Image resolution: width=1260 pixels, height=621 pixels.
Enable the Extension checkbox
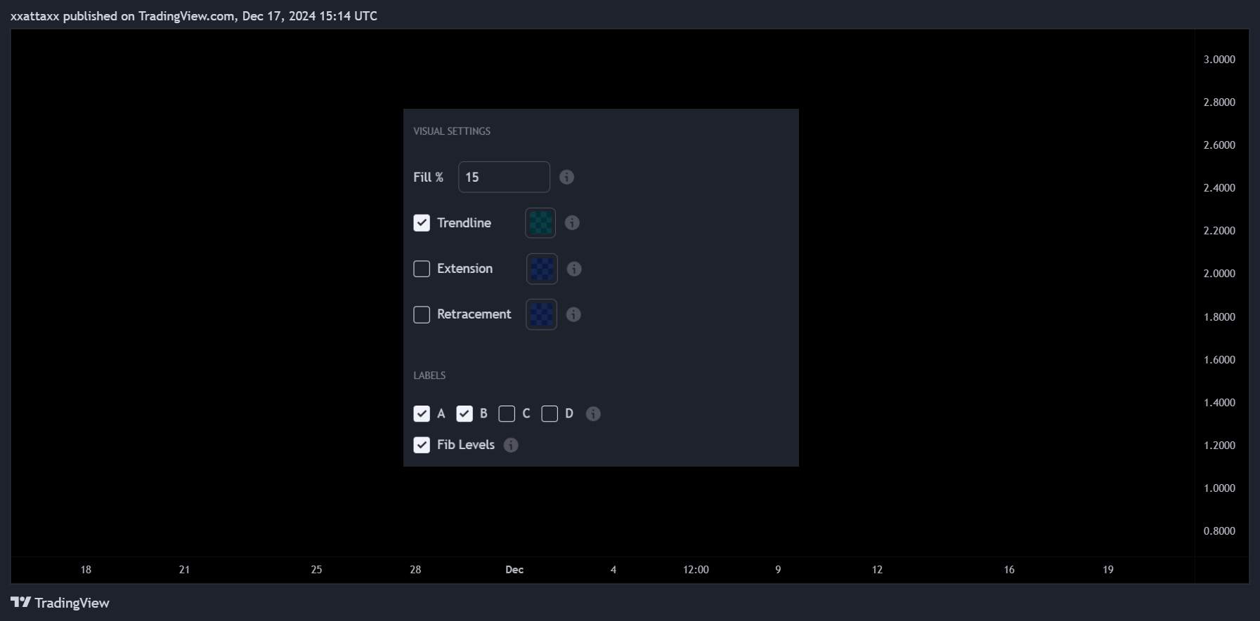tap(422, 269)
